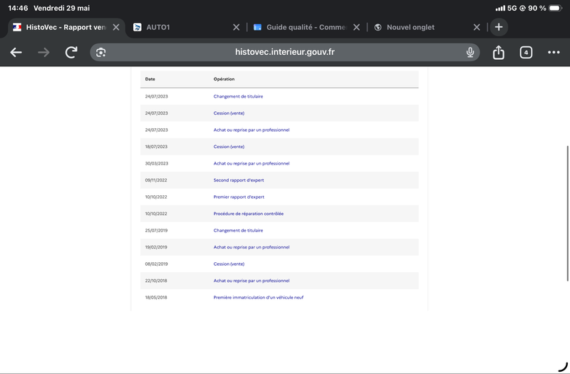The image size is (570, 374).
Task: Show the open tabs switcher
Action: [x=526, y=52]
